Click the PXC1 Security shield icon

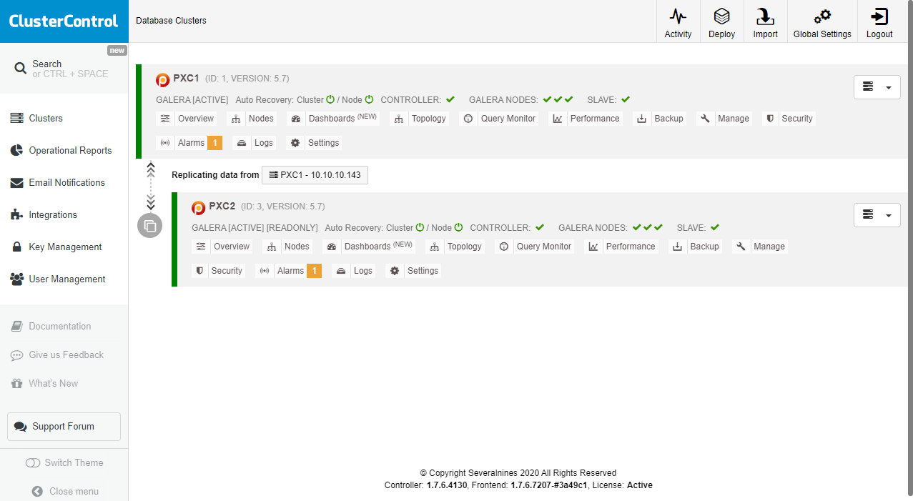click(770, 119)
